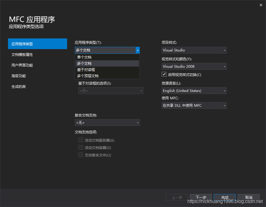This screenshot has height=207, width=266.
Task: Select 基于对话框 application type
Action: click(x=107, y=69)
